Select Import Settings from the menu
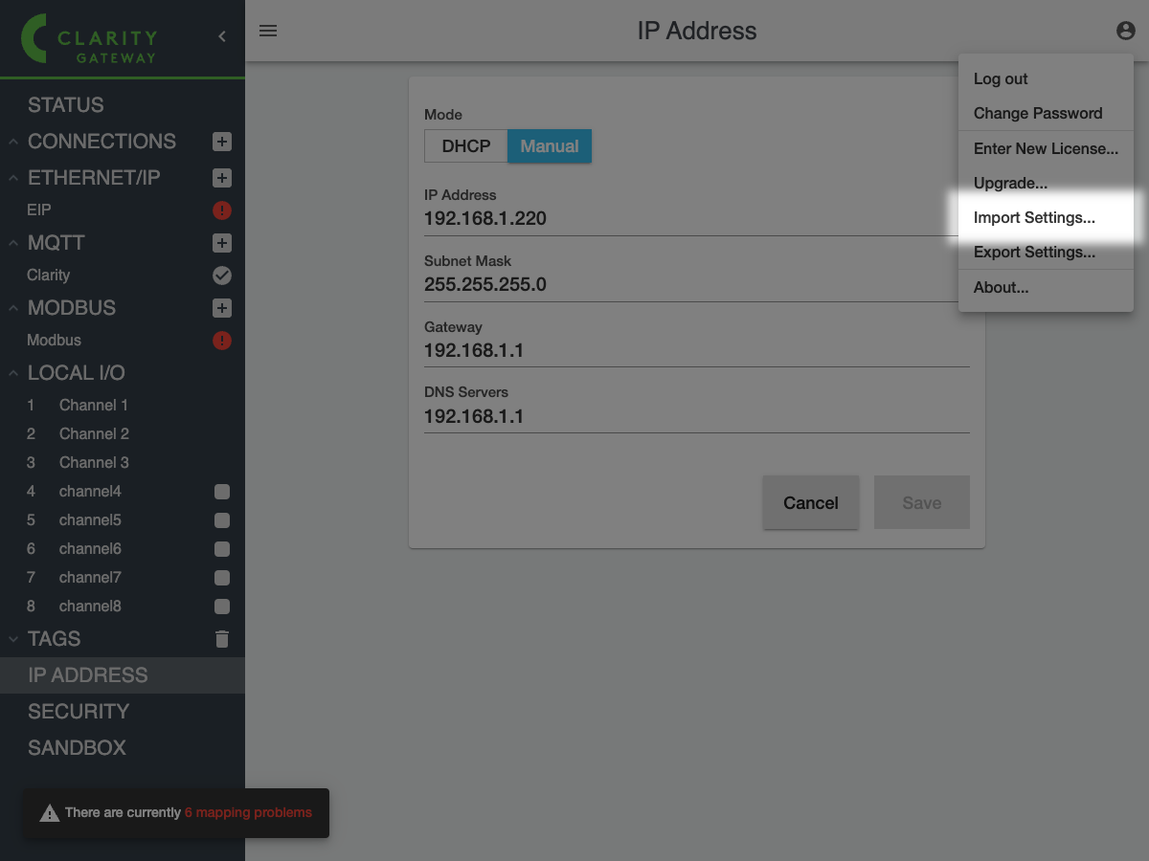 click(x=1034, y=217)
